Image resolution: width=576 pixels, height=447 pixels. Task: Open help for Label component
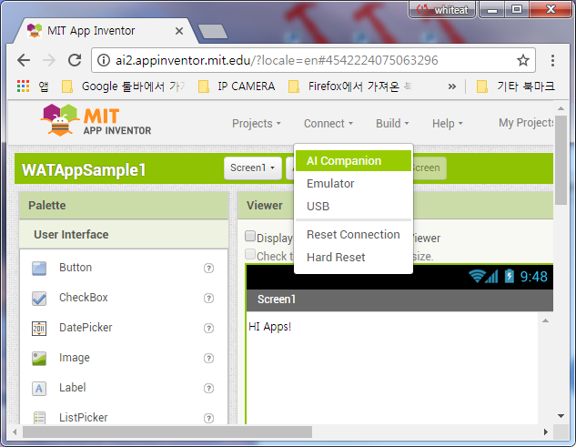(208, 389)
